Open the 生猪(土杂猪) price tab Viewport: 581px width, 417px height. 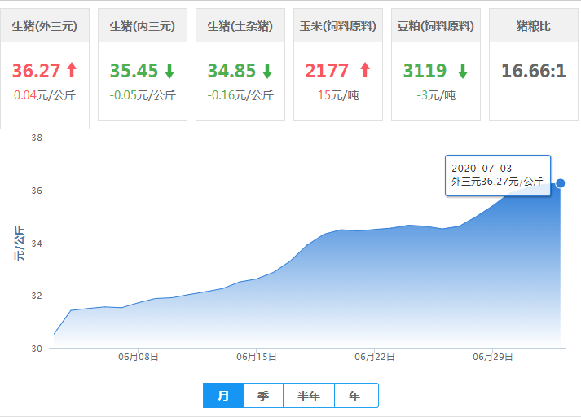tap(240, 26)
